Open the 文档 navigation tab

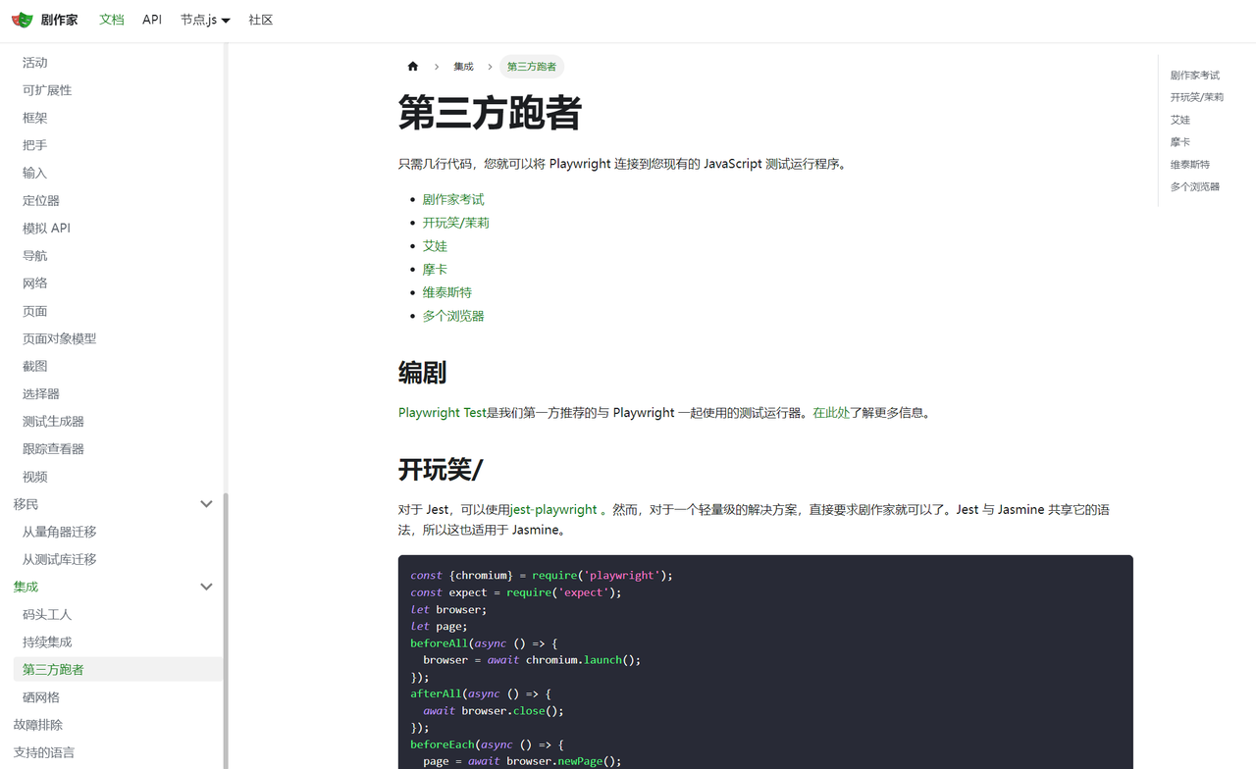[x=112, y=20]
